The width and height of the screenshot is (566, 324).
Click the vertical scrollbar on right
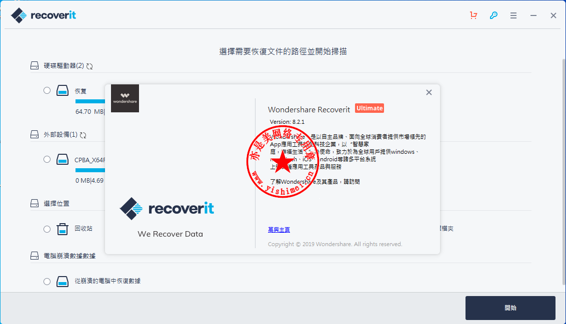564,172
